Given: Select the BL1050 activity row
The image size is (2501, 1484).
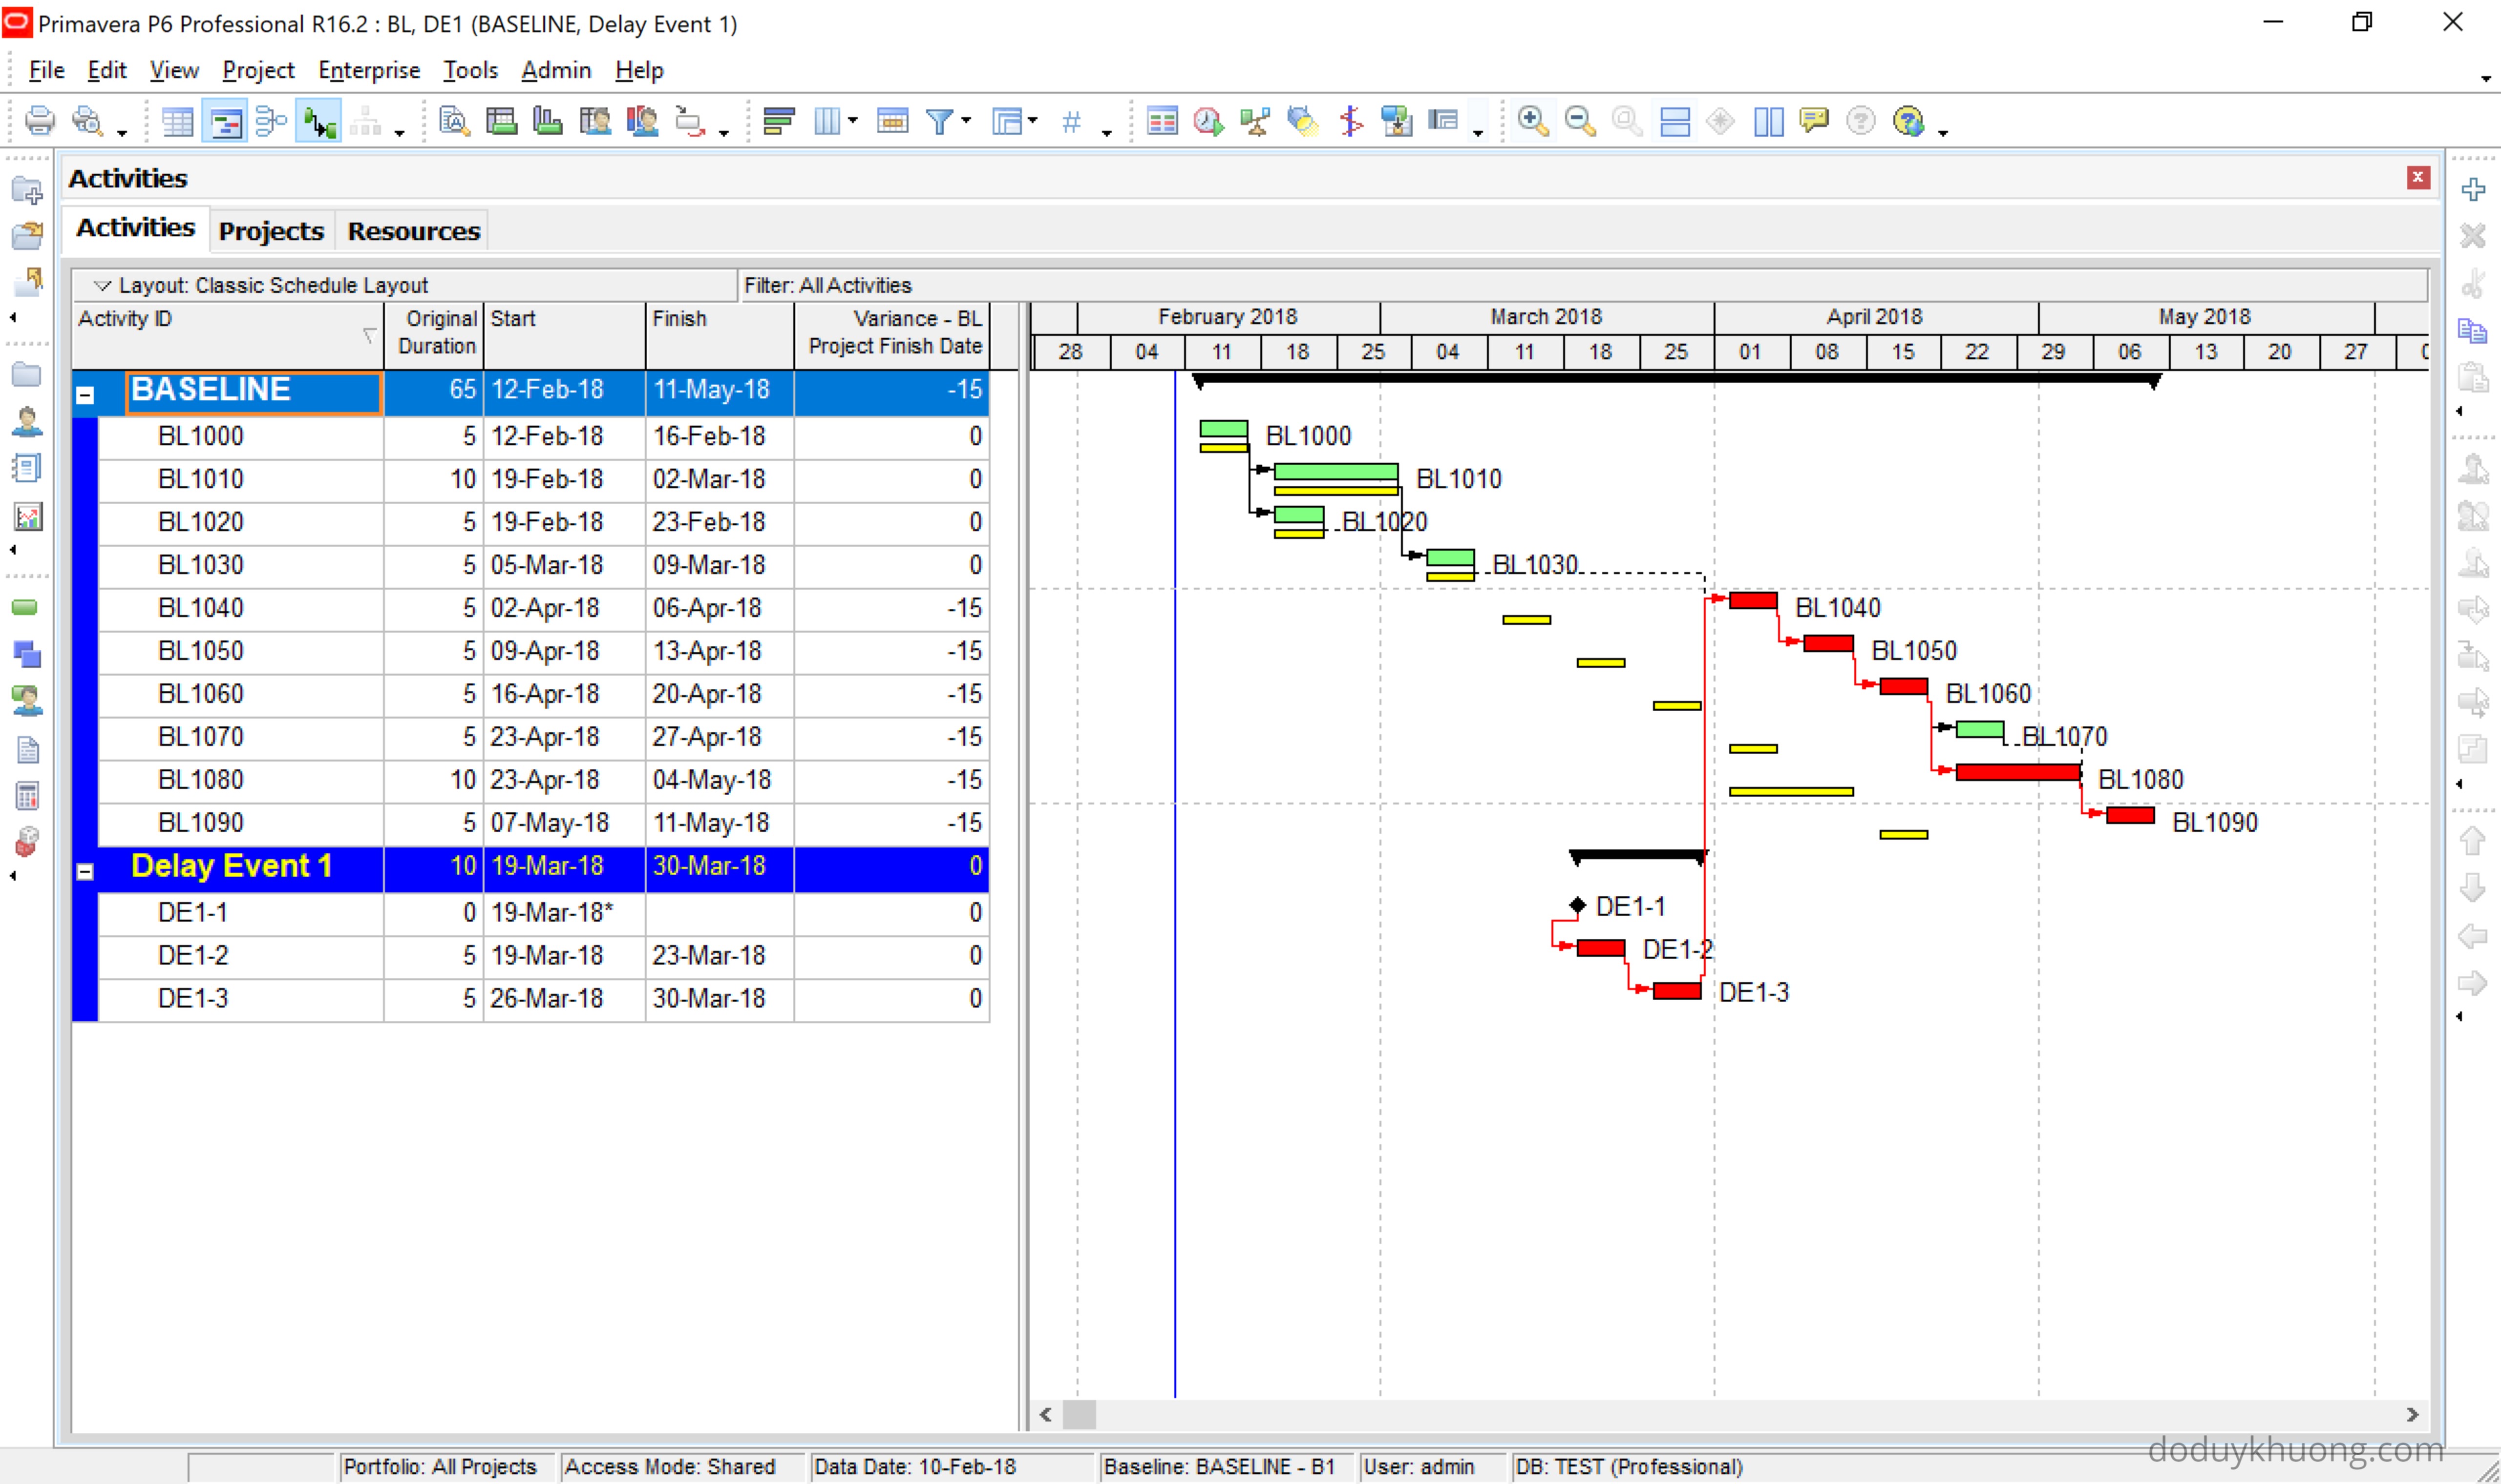Looking at the screenshot, I should [x=200, y=651].
